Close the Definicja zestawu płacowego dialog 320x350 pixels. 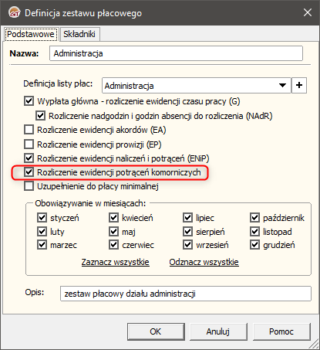tap(308, 12)
